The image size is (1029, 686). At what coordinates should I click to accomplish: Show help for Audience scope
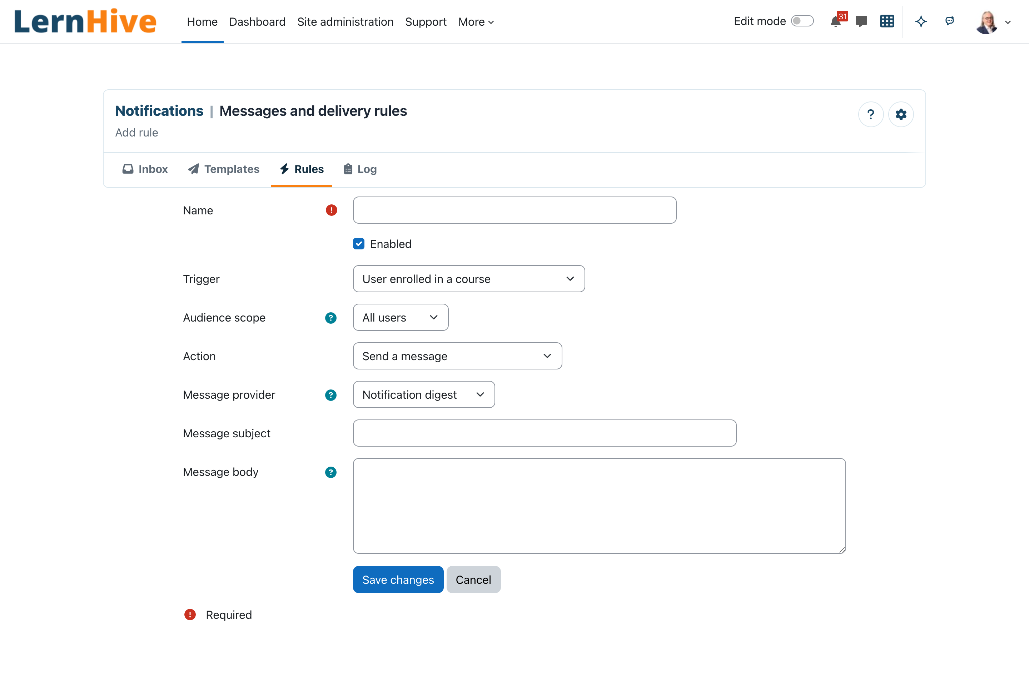click(x=331, y=318)
